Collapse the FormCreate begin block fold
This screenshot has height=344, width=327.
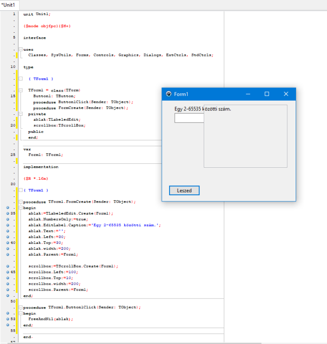click(x=21, y=208)
